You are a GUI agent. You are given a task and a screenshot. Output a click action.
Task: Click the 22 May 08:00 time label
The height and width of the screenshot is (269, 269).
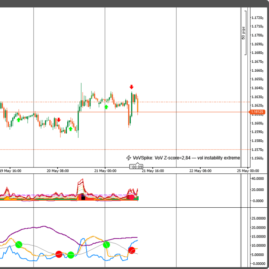(200, 171)
